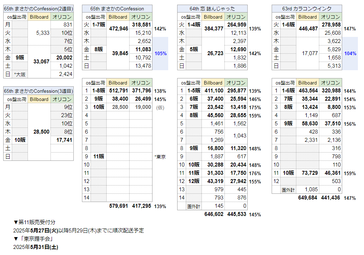Select the blue 104% ratio
Viewport: 364px width, 255px height.
350,53
